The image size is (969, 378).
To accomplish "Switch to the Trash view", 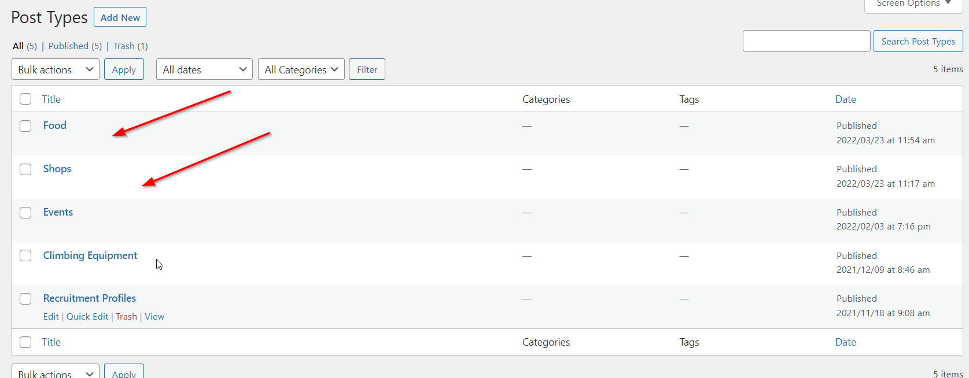I will tap(124, 46).
